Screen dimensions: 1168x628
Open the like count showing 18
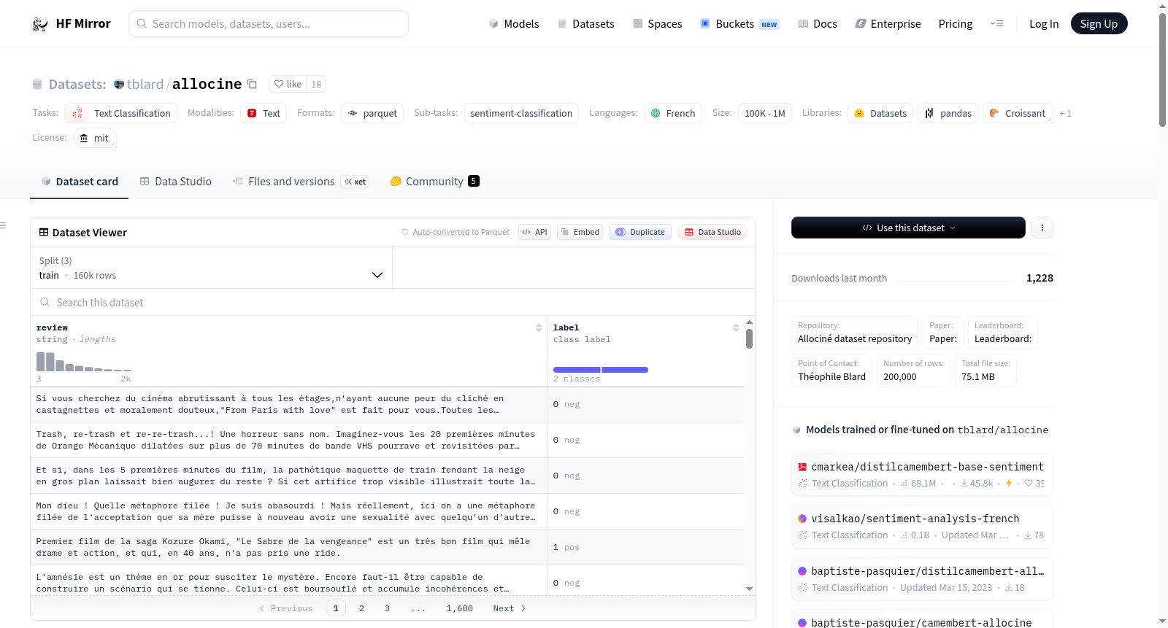pyautogui.click(x=316, y=84)
